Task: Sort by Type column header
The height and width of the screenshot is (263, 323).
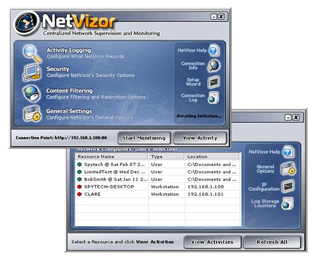Action: (166, 156)
